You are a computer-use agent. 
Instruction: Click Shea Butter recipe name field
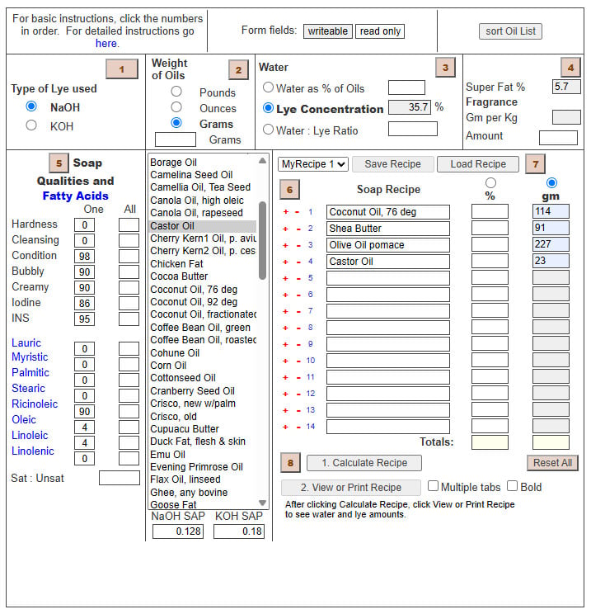coord(388,229)
